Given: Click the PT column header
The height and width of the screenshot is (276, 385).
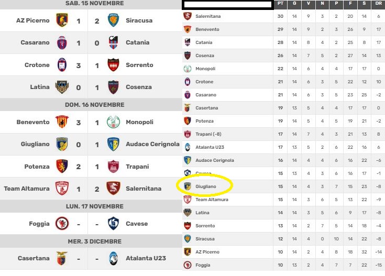Looking at the screenshot, I should pyautogui.click(x=280, y=4).
